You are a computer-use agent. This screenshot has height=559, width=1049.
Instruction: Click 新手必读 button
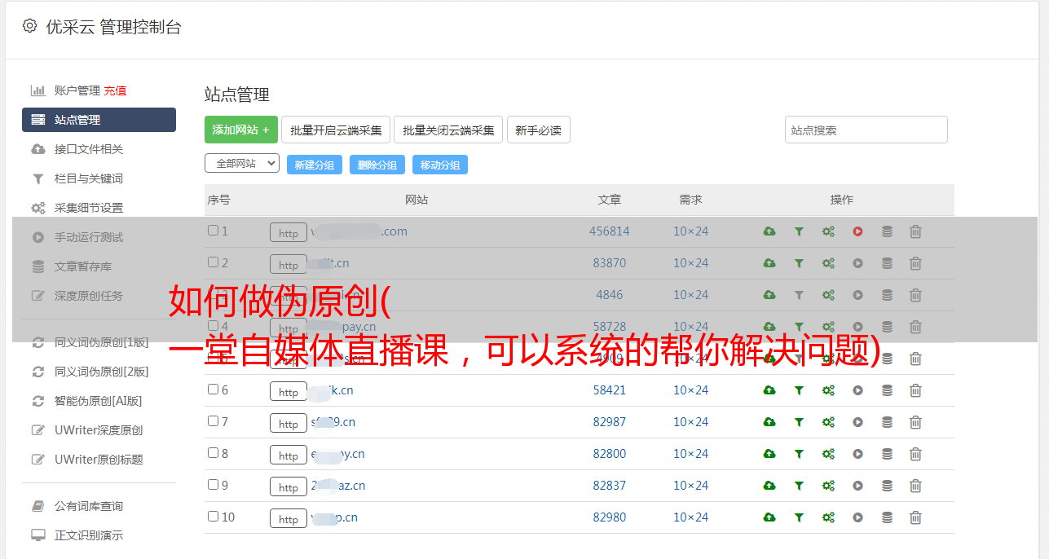(x=538, y=130)
